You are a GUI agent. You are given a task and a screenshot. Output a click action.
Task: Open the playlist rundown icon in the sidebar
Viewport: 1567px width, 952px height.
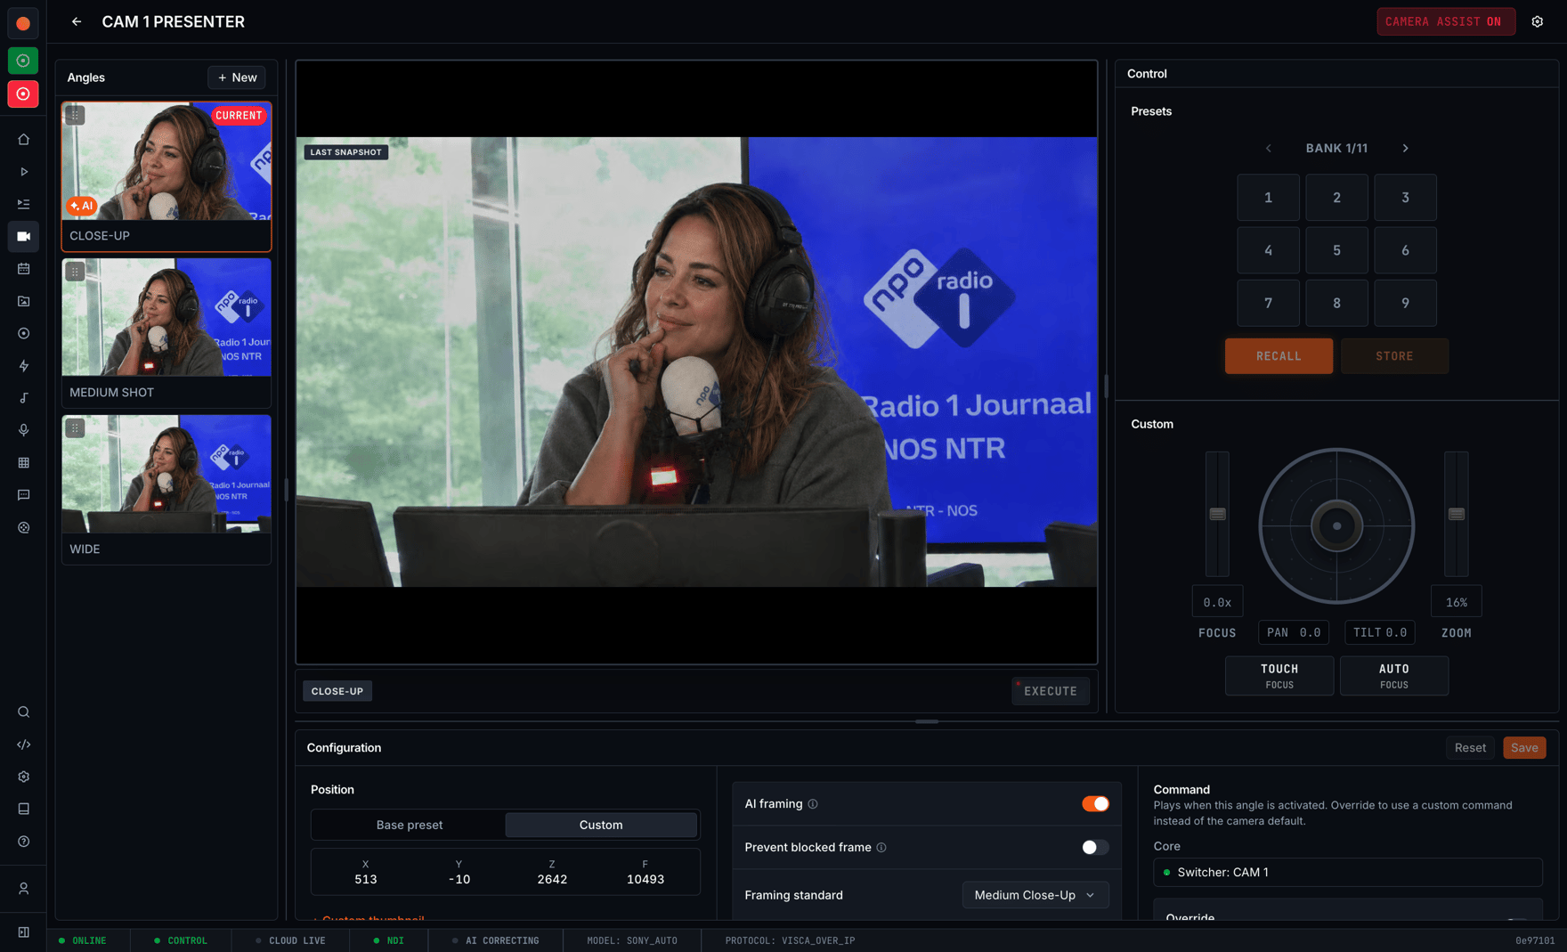click(24, 204)
